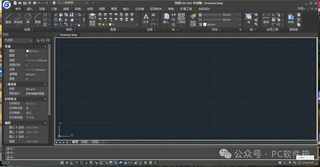The width and height of the screenshot is (320, 167).
Task: Close the Drawing1.dwg document tab
Action: (81, 35)
